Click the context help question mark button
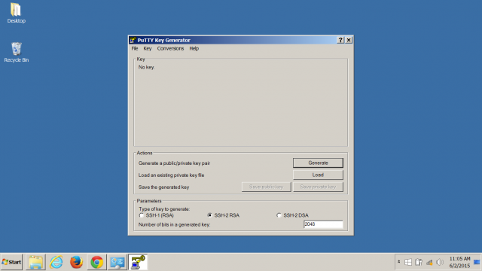482x271 pixels. [x=340, y=40]
